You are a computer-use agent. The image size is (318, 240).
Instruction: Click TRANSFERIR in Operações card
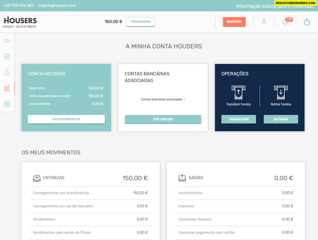click(239, 119)
